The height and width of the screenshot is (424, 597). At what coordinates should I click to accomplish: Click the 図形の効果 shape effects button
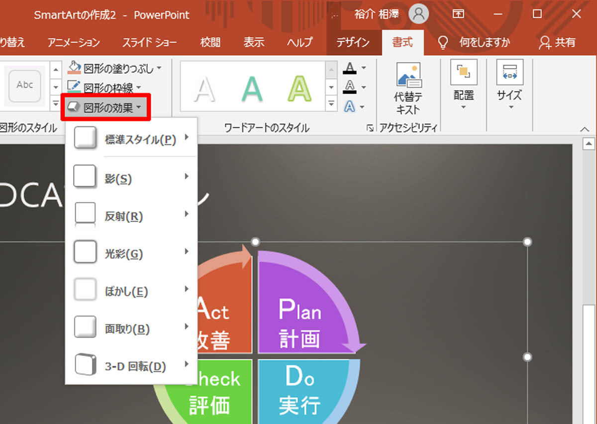tap(105, 107)
